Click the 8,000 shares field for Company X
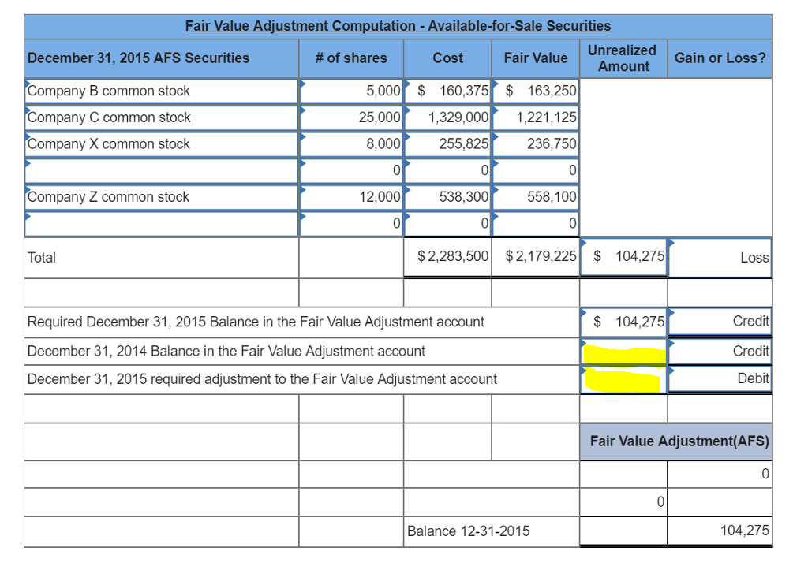Image resolution: width=808 pixels, height=566 pixels. pos(351,144)
